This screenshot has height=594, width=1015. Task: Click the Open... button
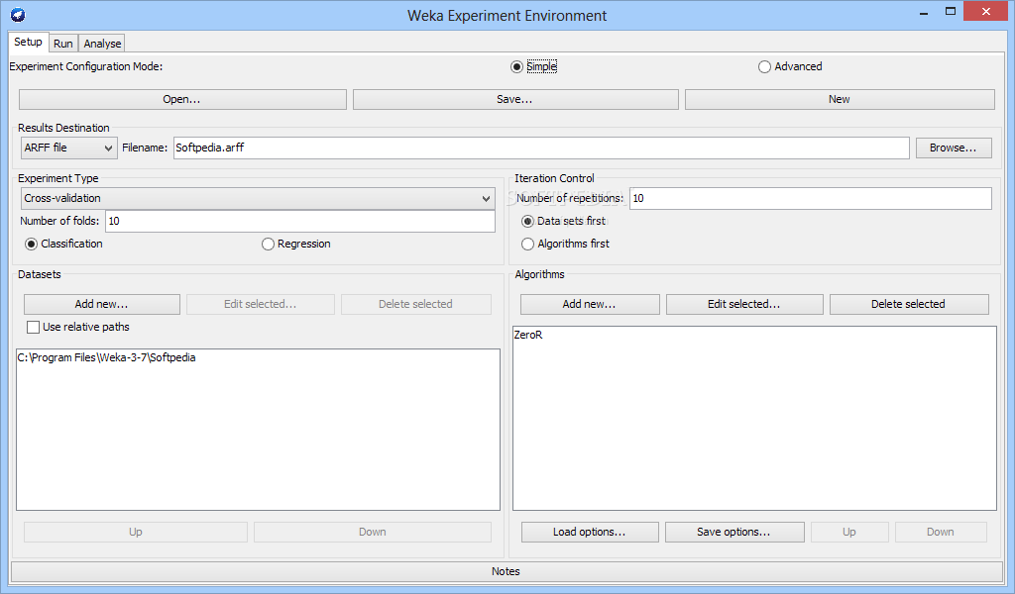pyautogui.click(x=182, y=100)
